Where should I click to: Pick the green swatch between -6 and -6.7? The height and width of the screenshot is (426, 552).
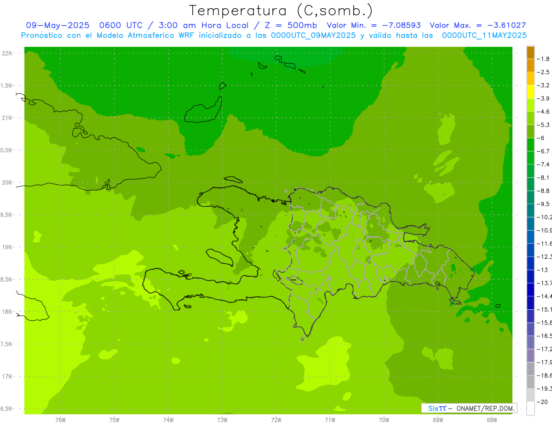pos(530,145)
